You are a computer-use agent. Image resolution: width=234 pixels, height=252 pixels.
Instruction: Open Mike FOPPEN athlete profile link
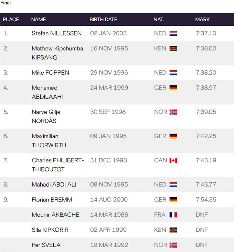[50, 73]
